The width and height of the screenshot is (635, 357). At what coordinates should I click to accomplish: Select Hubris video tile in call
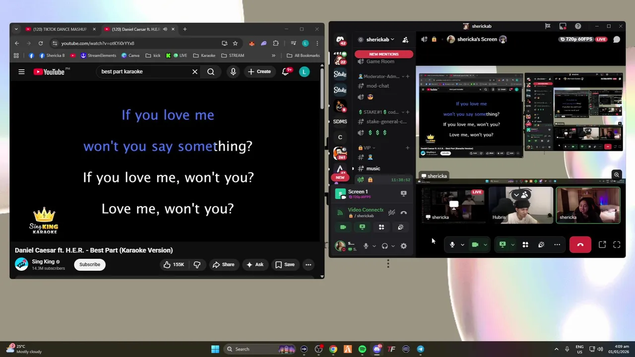coord(520,205)
